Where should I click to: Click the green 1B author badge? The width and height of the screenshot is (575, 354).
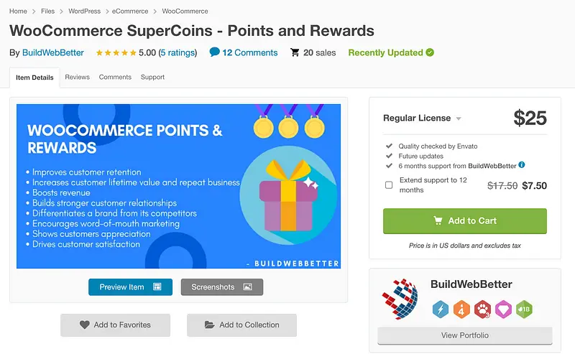[x=524, y=309]
